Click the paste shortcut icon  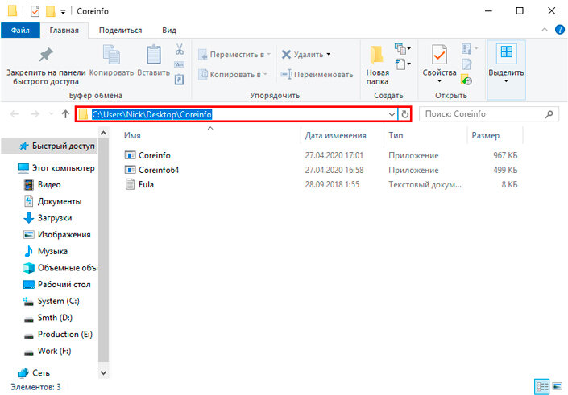point(180,79)
